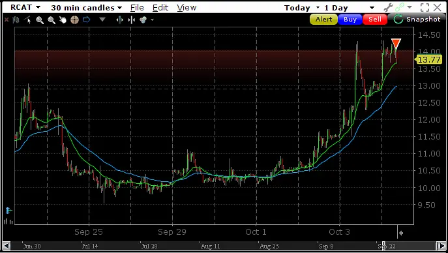448x253 pixels.
Task: Open the 30 min candles dropdown
Action: point(87,8)
